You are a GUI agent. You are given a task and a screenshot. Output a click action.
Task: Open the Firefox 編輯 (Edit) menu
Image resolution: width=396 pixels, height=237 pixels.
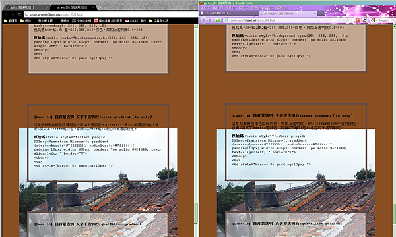[x=218, y=8]
